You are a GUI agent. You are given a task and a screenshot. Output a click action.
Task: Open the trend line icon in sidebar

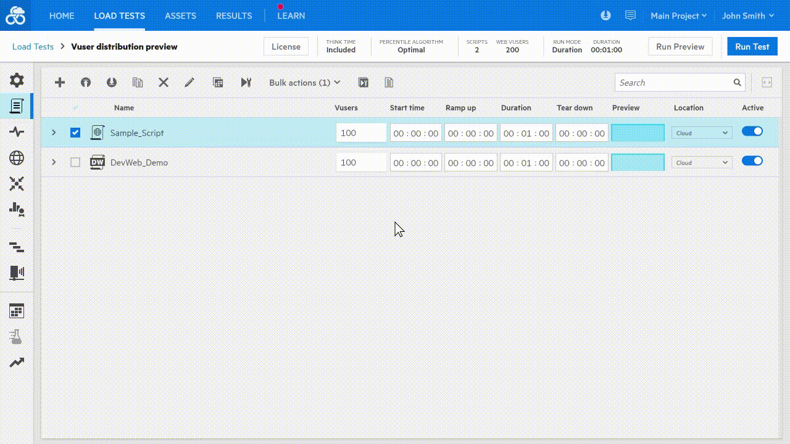click(x=17, y=363)
